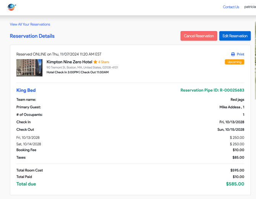Click the hotel address 90 Tremont St
Screen dimensions: 256x199
click(82, 67)
